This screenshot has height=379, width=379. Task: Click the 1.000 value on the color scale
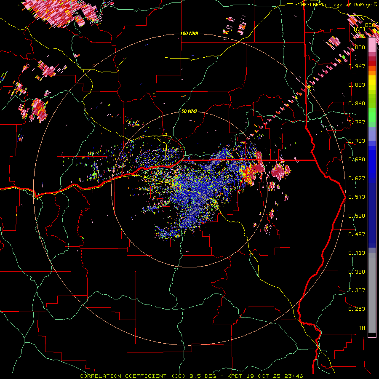(x=357, y=47)
